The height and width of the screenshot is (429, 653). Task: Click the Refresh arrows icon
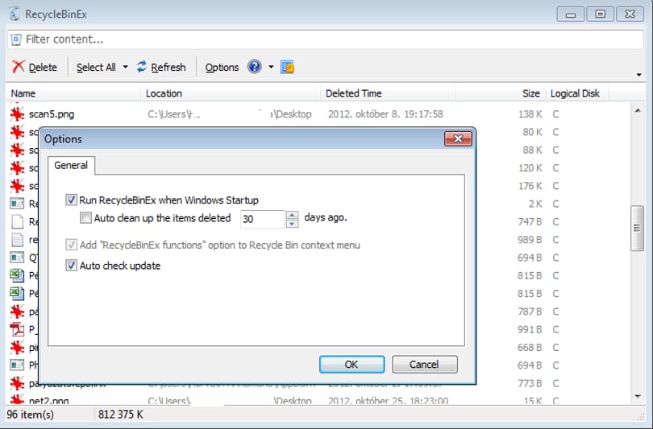coord(142,67)
